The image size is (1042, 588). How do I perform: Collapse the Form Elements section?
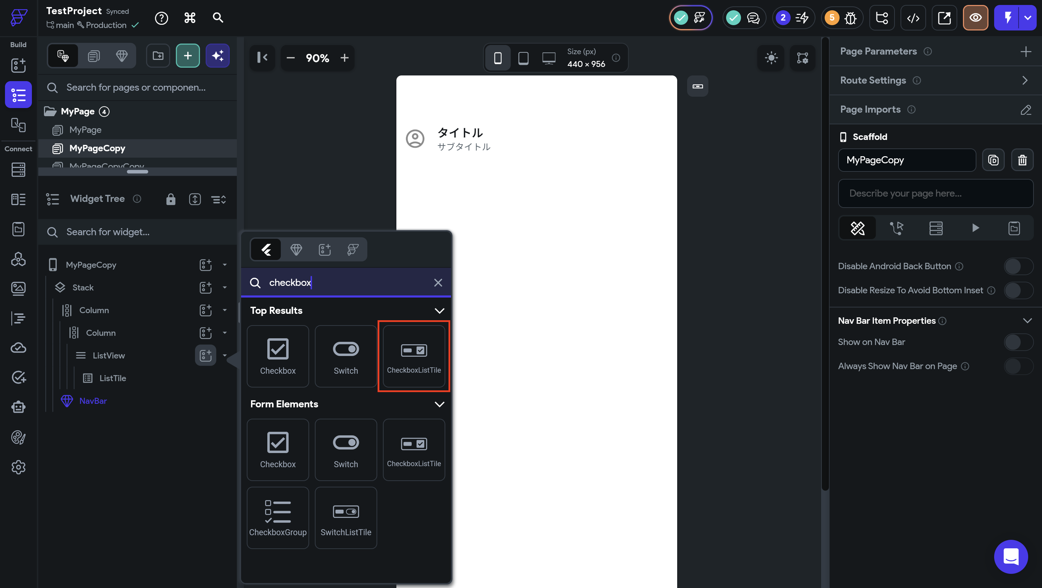[x=439, y=404]
